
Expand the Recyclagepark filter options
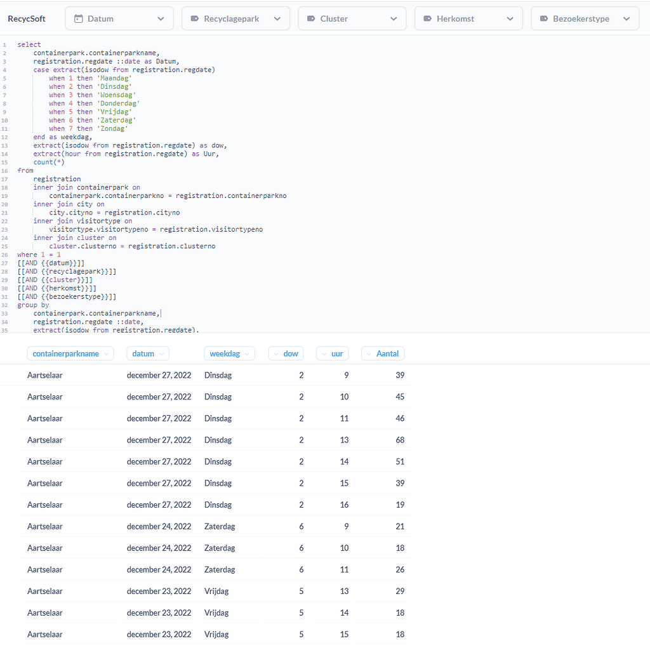point(277,18)
